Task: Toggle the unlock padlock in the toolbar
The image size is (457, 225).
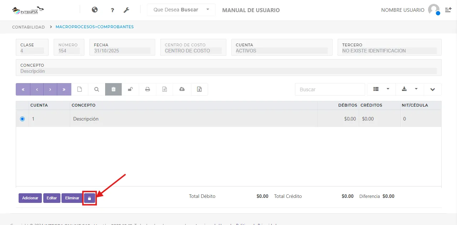Action: (x=130, y=89)
